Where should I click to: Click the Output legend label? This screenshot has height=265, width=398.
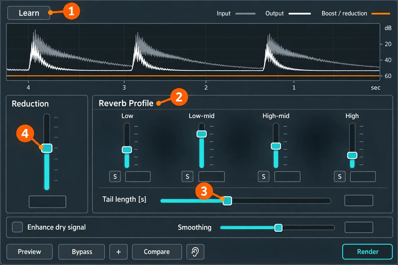tap(275, 13)
